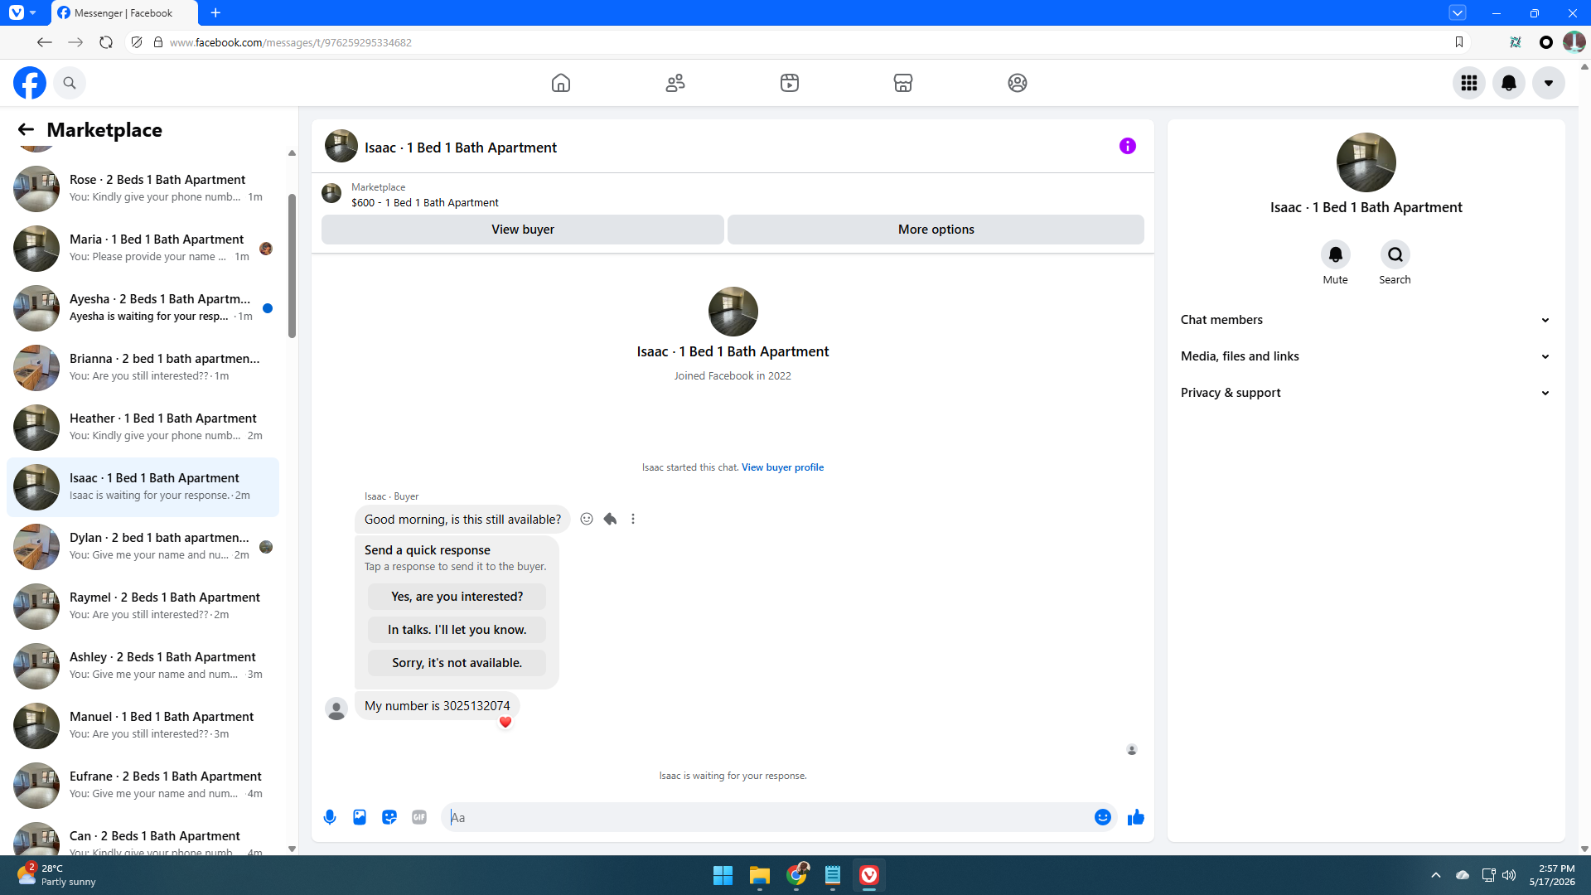The image size is (1591, 895).
Task: Send 'Sorry, it's not available.' response
Action: pos(457,663)
